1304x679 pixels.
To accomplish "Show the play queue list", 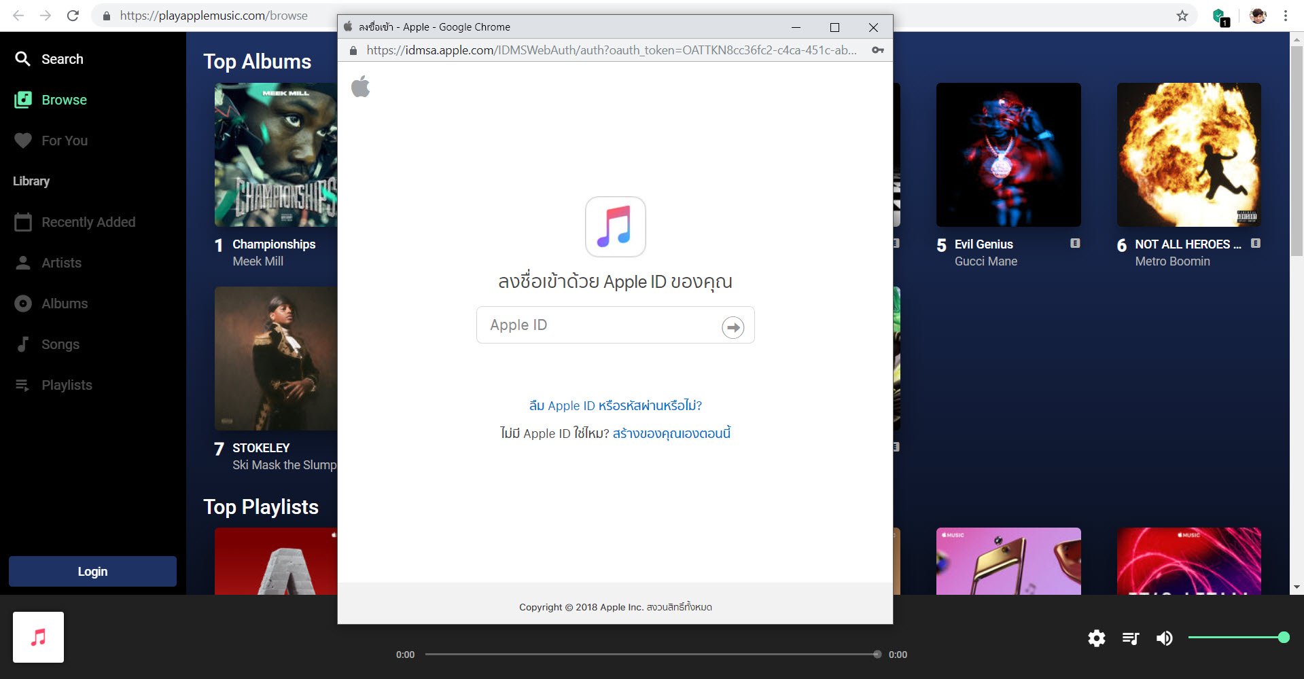I will point(1130,638).
